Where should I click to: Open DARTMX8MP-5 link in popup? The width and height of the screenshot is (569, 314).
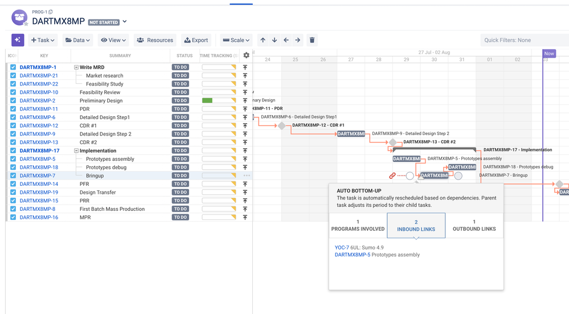click(x=353, y=255)
